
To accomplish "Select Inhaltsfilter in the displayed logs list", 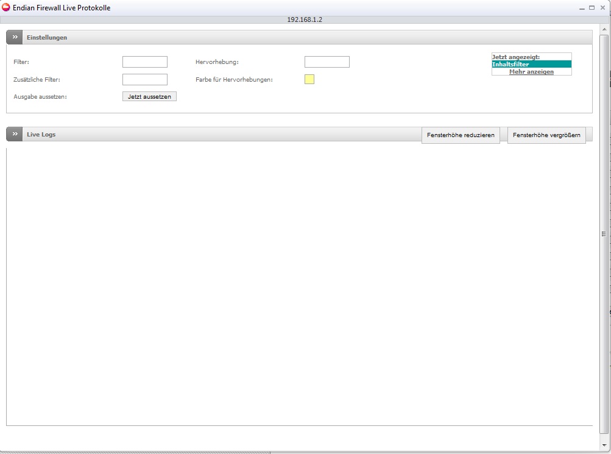I will [531, 65].
